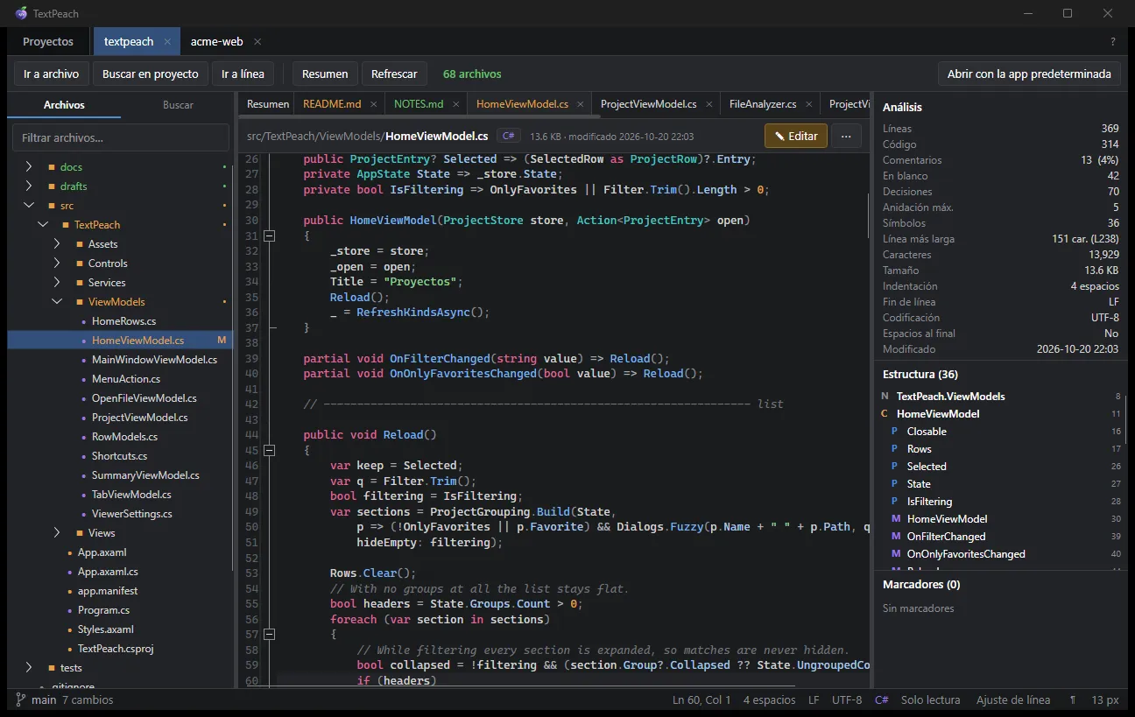Go to Closable property in Estructura
Image resolution: width=1135 pixels, height=717 pixels.
pyautogui.click(x=927, y=432)
